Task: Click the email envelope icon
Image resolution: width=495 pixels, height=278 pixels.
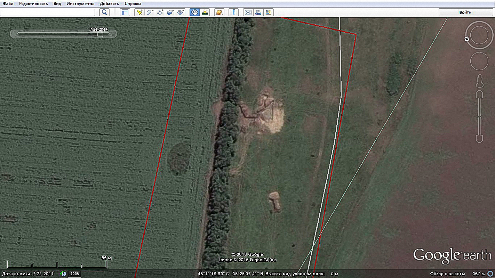Action: pos(248,13)
